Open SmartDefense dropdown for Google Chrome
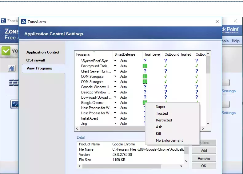 click(x=115, y=102)
